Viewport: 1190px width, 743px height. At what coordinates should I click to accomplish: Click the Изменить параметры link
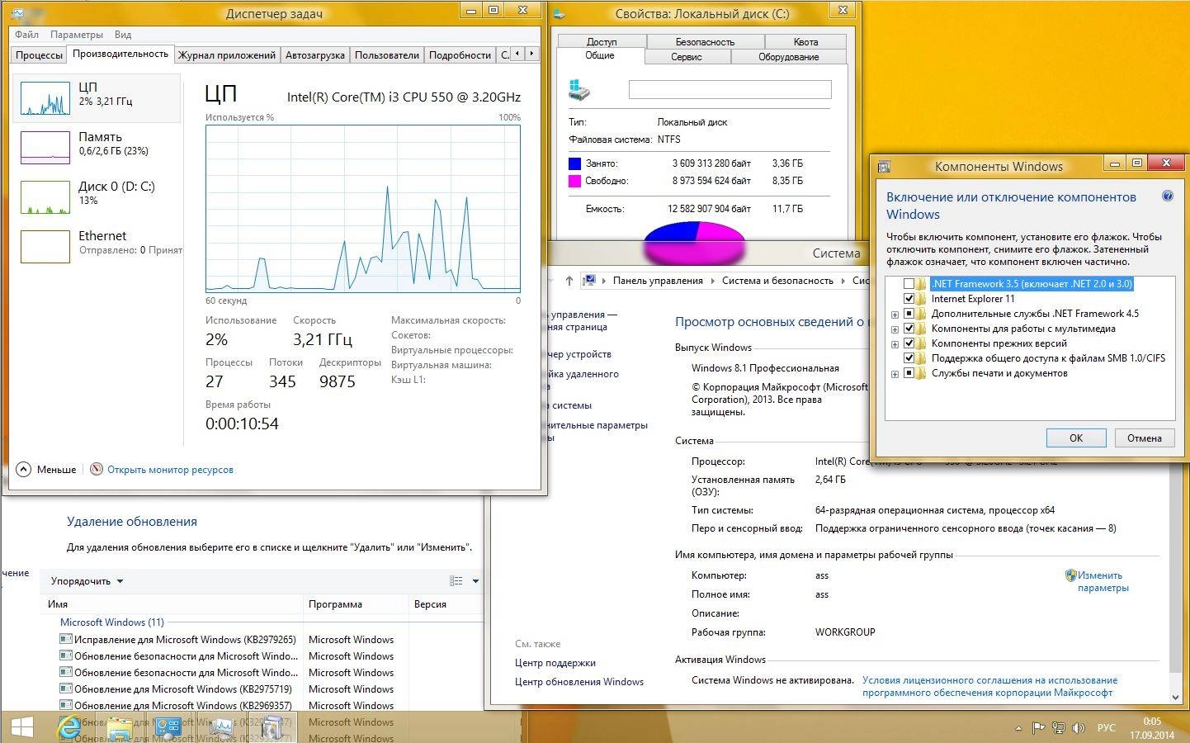[1103, 582]
